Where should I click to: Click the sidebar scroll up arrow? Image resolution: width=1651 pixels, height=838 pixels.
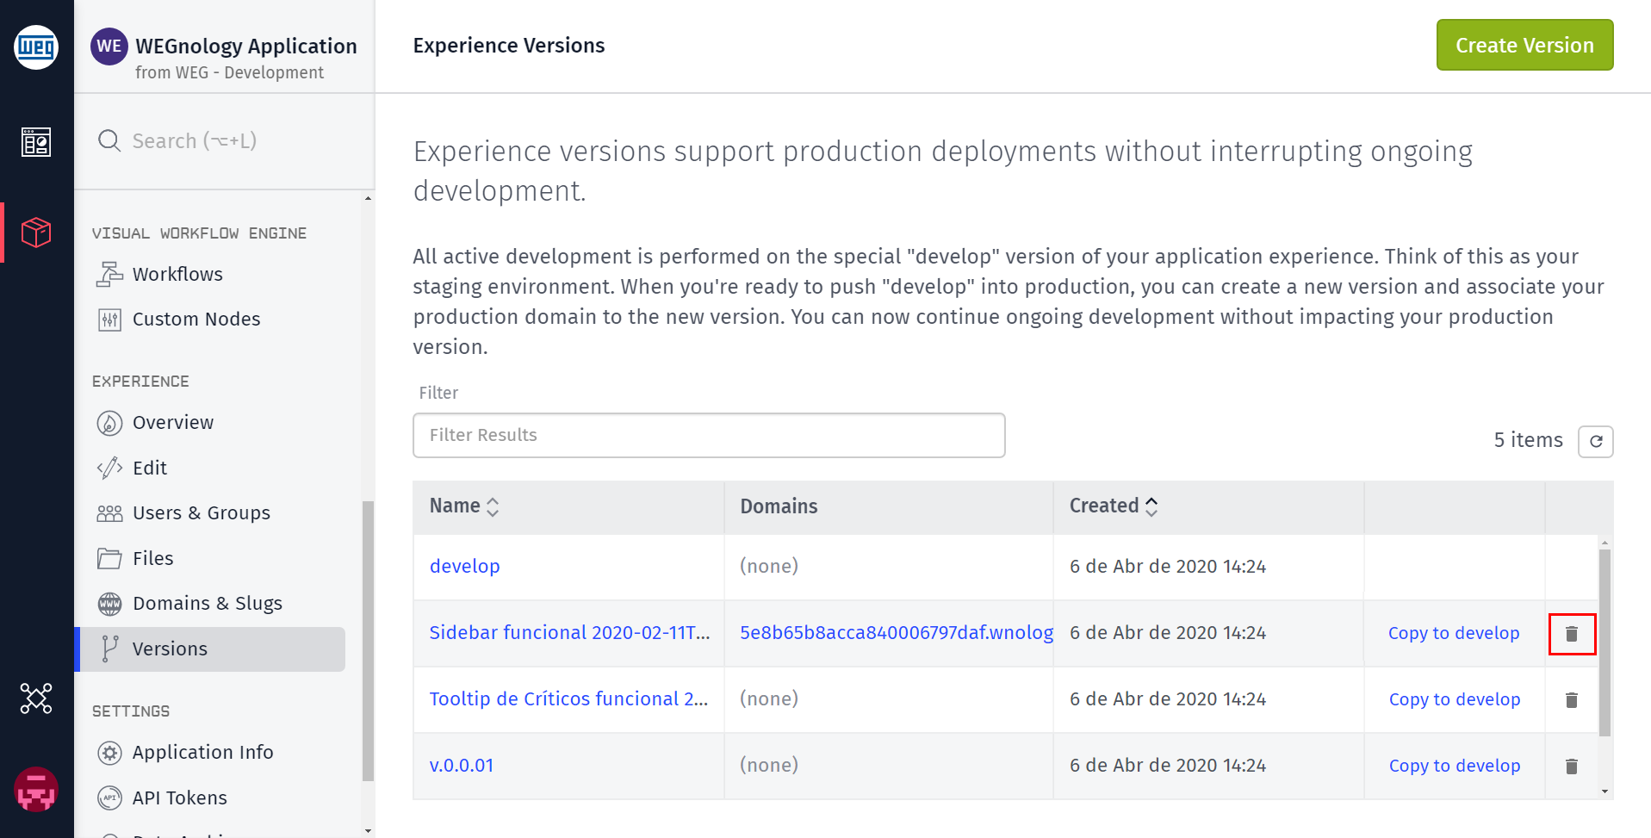click(x=368, y=198)
